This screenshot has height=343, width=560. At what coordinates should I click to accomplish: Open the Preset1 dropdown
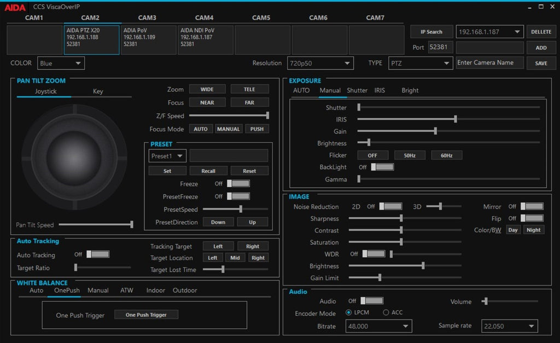click(x=167, y=156)
